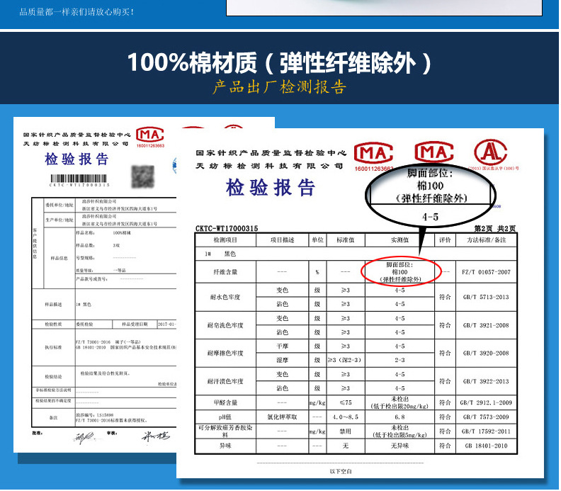Click the page indicator "第2页 共2页"
This screenshot has width=561, height=491.
(x=495, y=228)
